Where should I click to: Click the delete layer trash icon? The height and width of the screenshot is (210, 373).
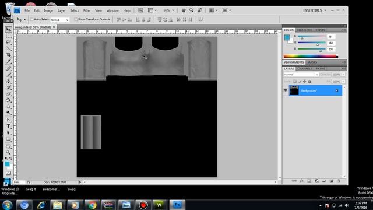(x=339, y=181)
